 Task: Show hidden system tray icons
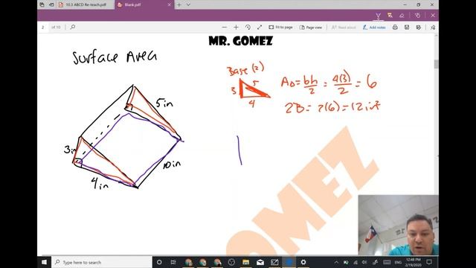336,262
